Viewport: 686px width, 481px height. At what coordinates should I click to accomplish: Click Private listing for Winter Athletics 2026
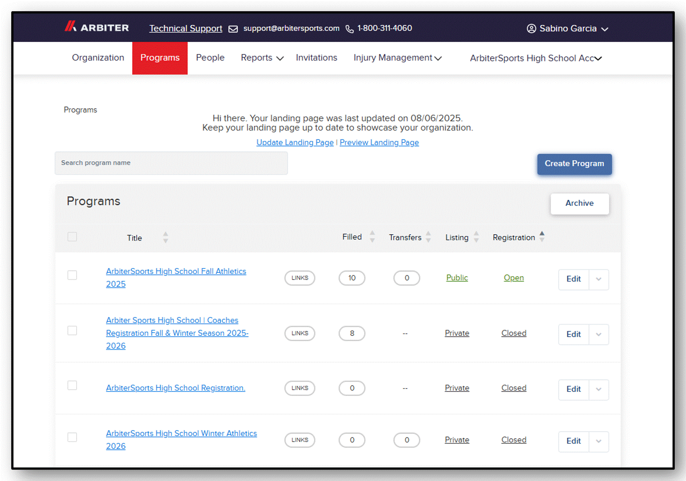(x=457, y=440)
